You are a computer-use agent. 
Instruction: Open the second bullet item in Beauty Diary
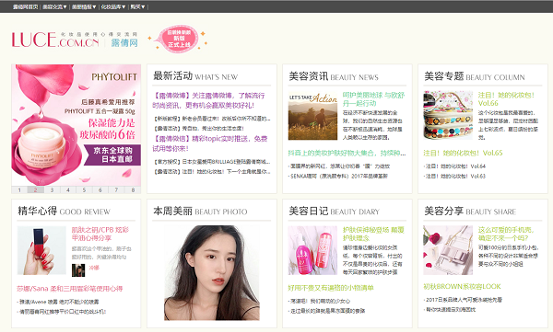(327, 311)
